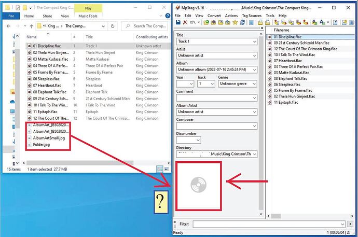Expand the Album Artist dropdown
Screen dimensions: 358x237
point(254,112)
